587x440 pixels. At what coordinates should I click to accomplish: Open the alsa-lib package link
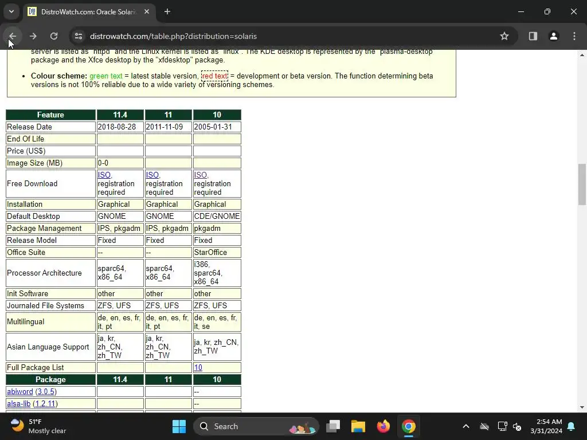[19, 403]
